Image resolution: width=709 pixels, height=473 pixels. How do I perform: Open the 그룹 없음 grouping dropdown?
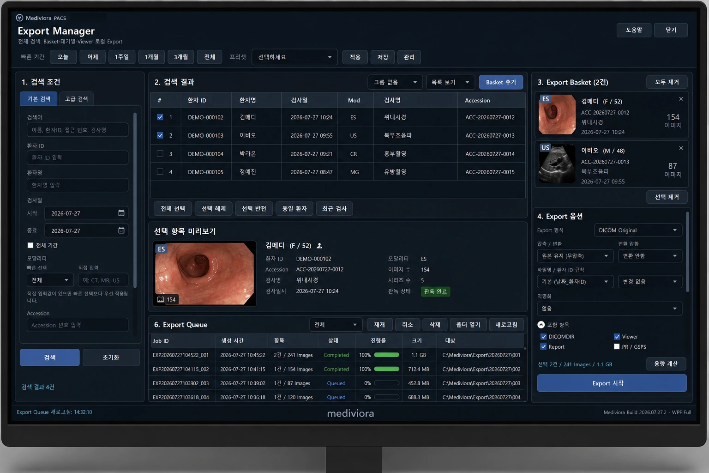click(x=395, y=82)
